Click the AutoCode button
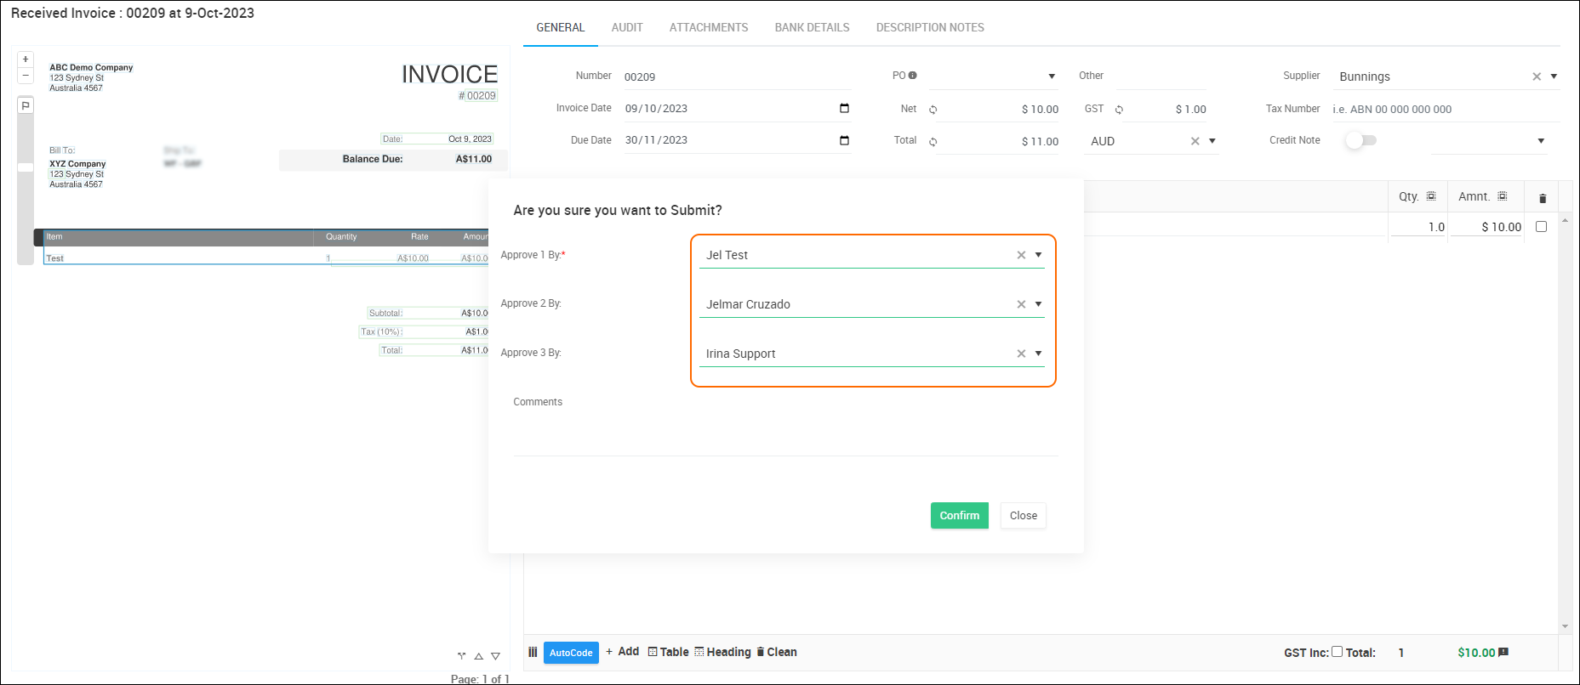Image resolution: width=1580 pixels, height=685 pixels. 571,653
